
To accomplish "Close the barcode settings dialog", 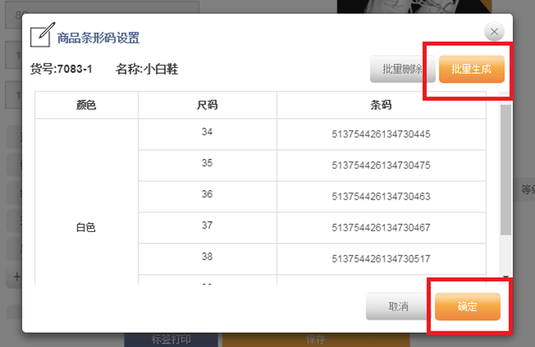I will point(494,32).
